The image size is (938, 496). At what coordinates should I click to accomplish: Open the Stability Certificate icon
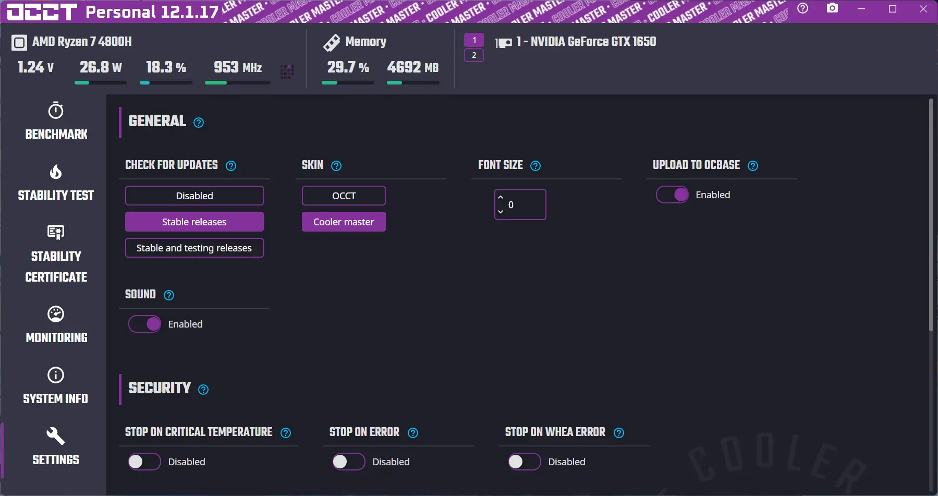[x=56, y=232]
